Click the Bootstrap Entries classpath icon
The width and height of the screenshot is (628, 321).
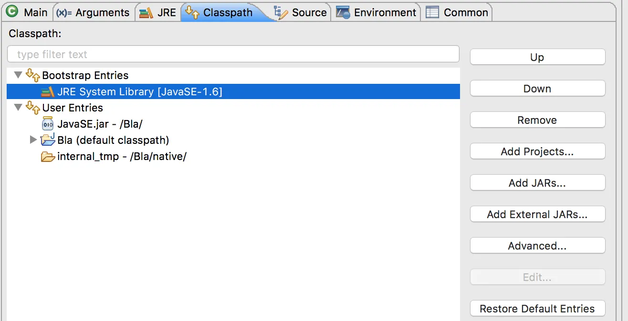point(32,75)
